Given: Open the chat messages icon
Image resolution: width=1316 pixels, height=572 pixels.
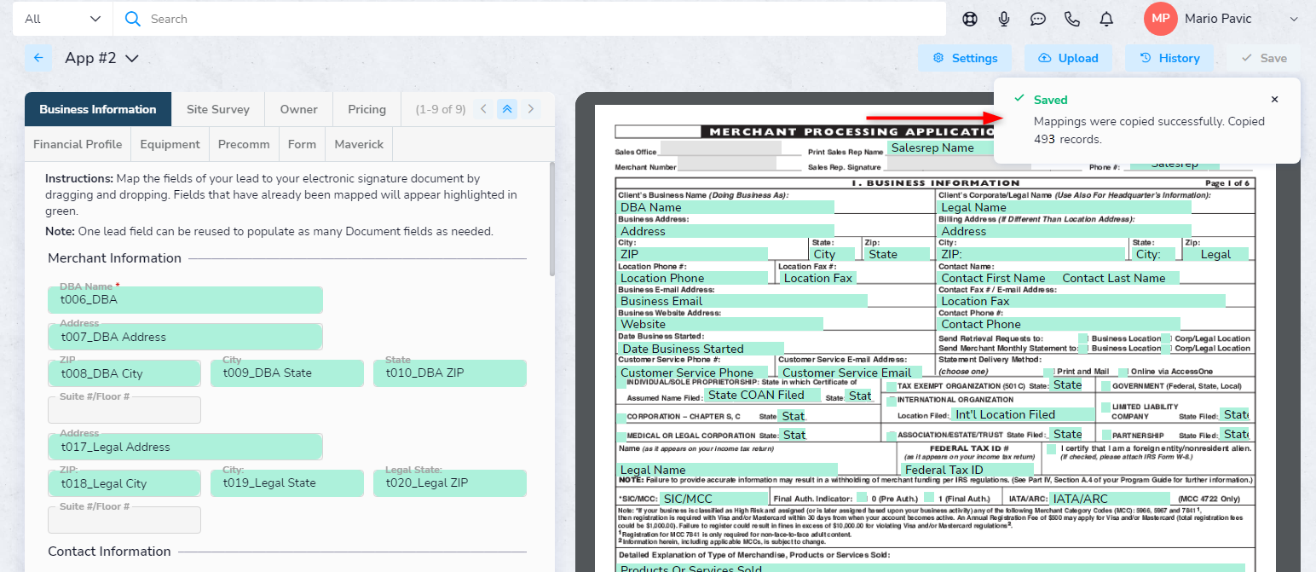Looking at the screenshot, I should 1038,19.
